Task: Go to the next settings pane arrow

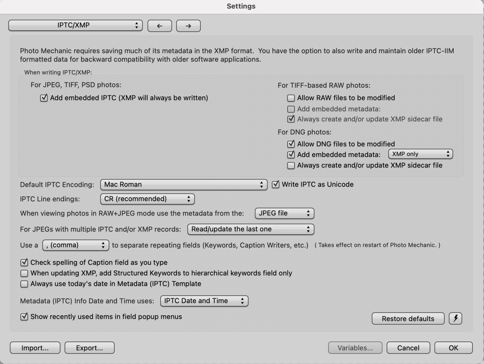Action: click(188, 26)
